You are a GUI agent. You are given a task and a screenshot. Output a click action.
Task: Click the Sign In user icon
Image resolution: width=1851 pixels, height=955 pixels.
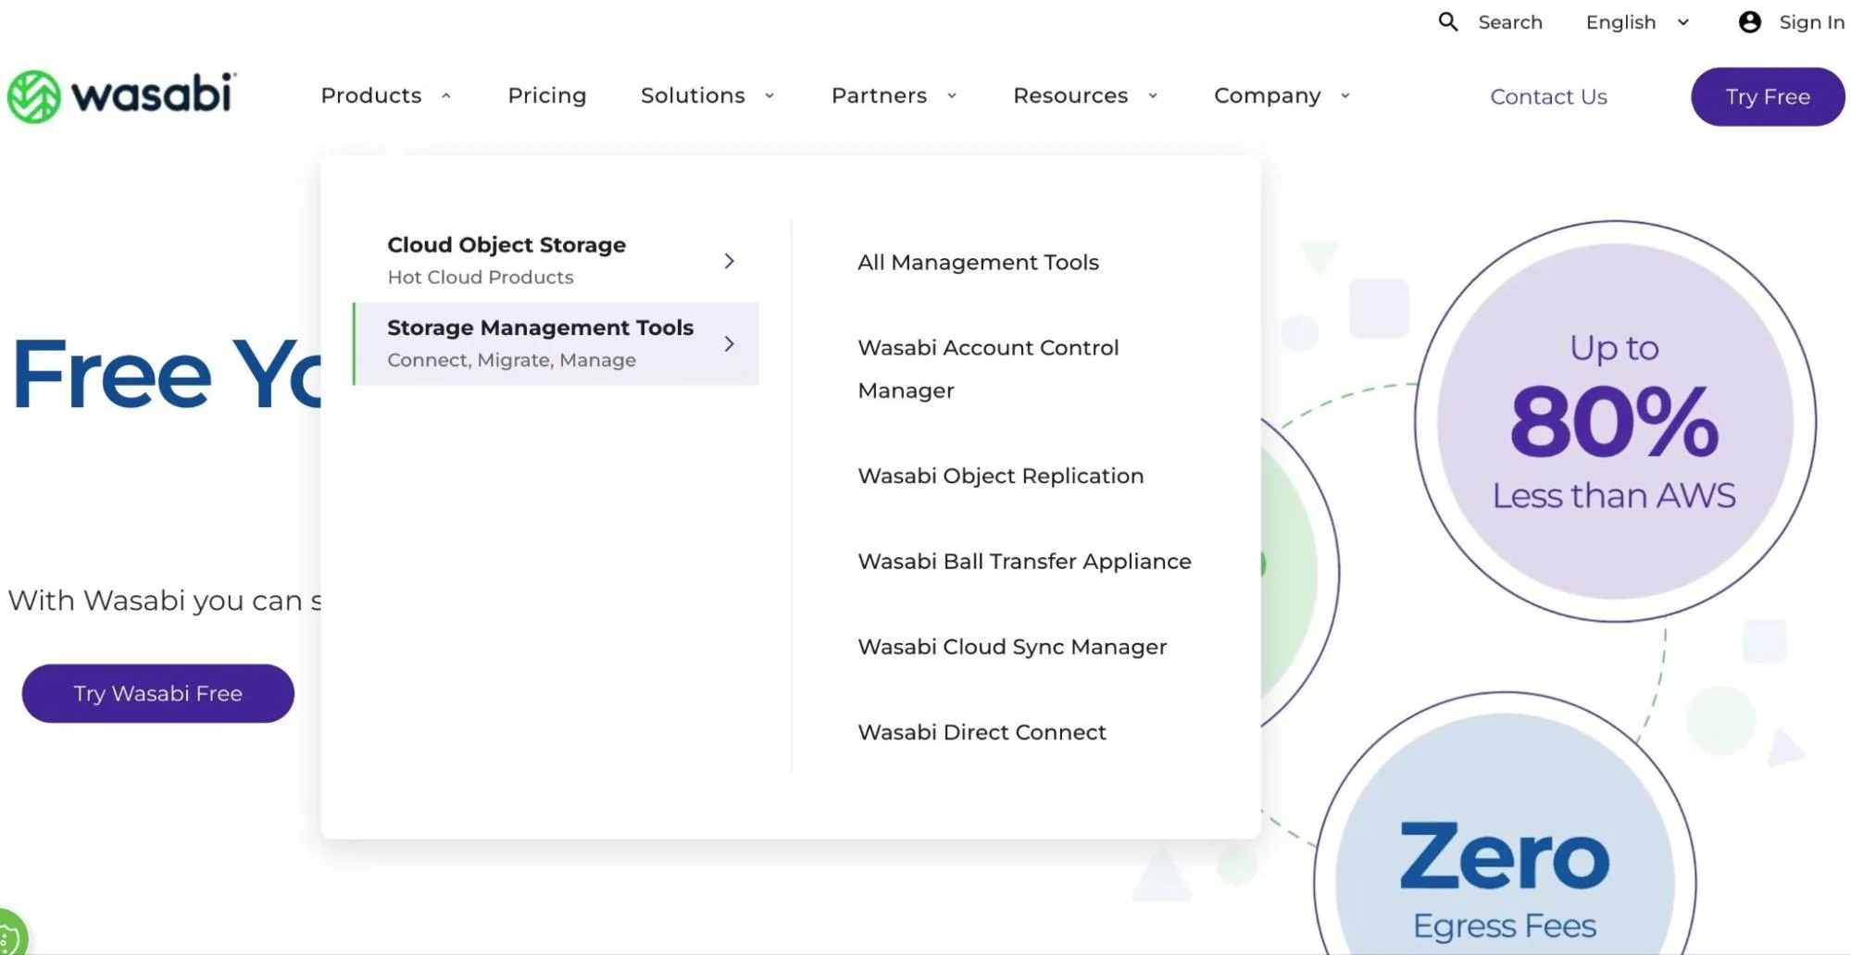1749,21
